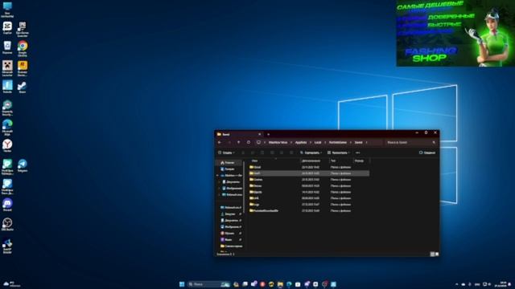Go up one folder level
The image size is (515, 289).
click(x=239, y=143)
